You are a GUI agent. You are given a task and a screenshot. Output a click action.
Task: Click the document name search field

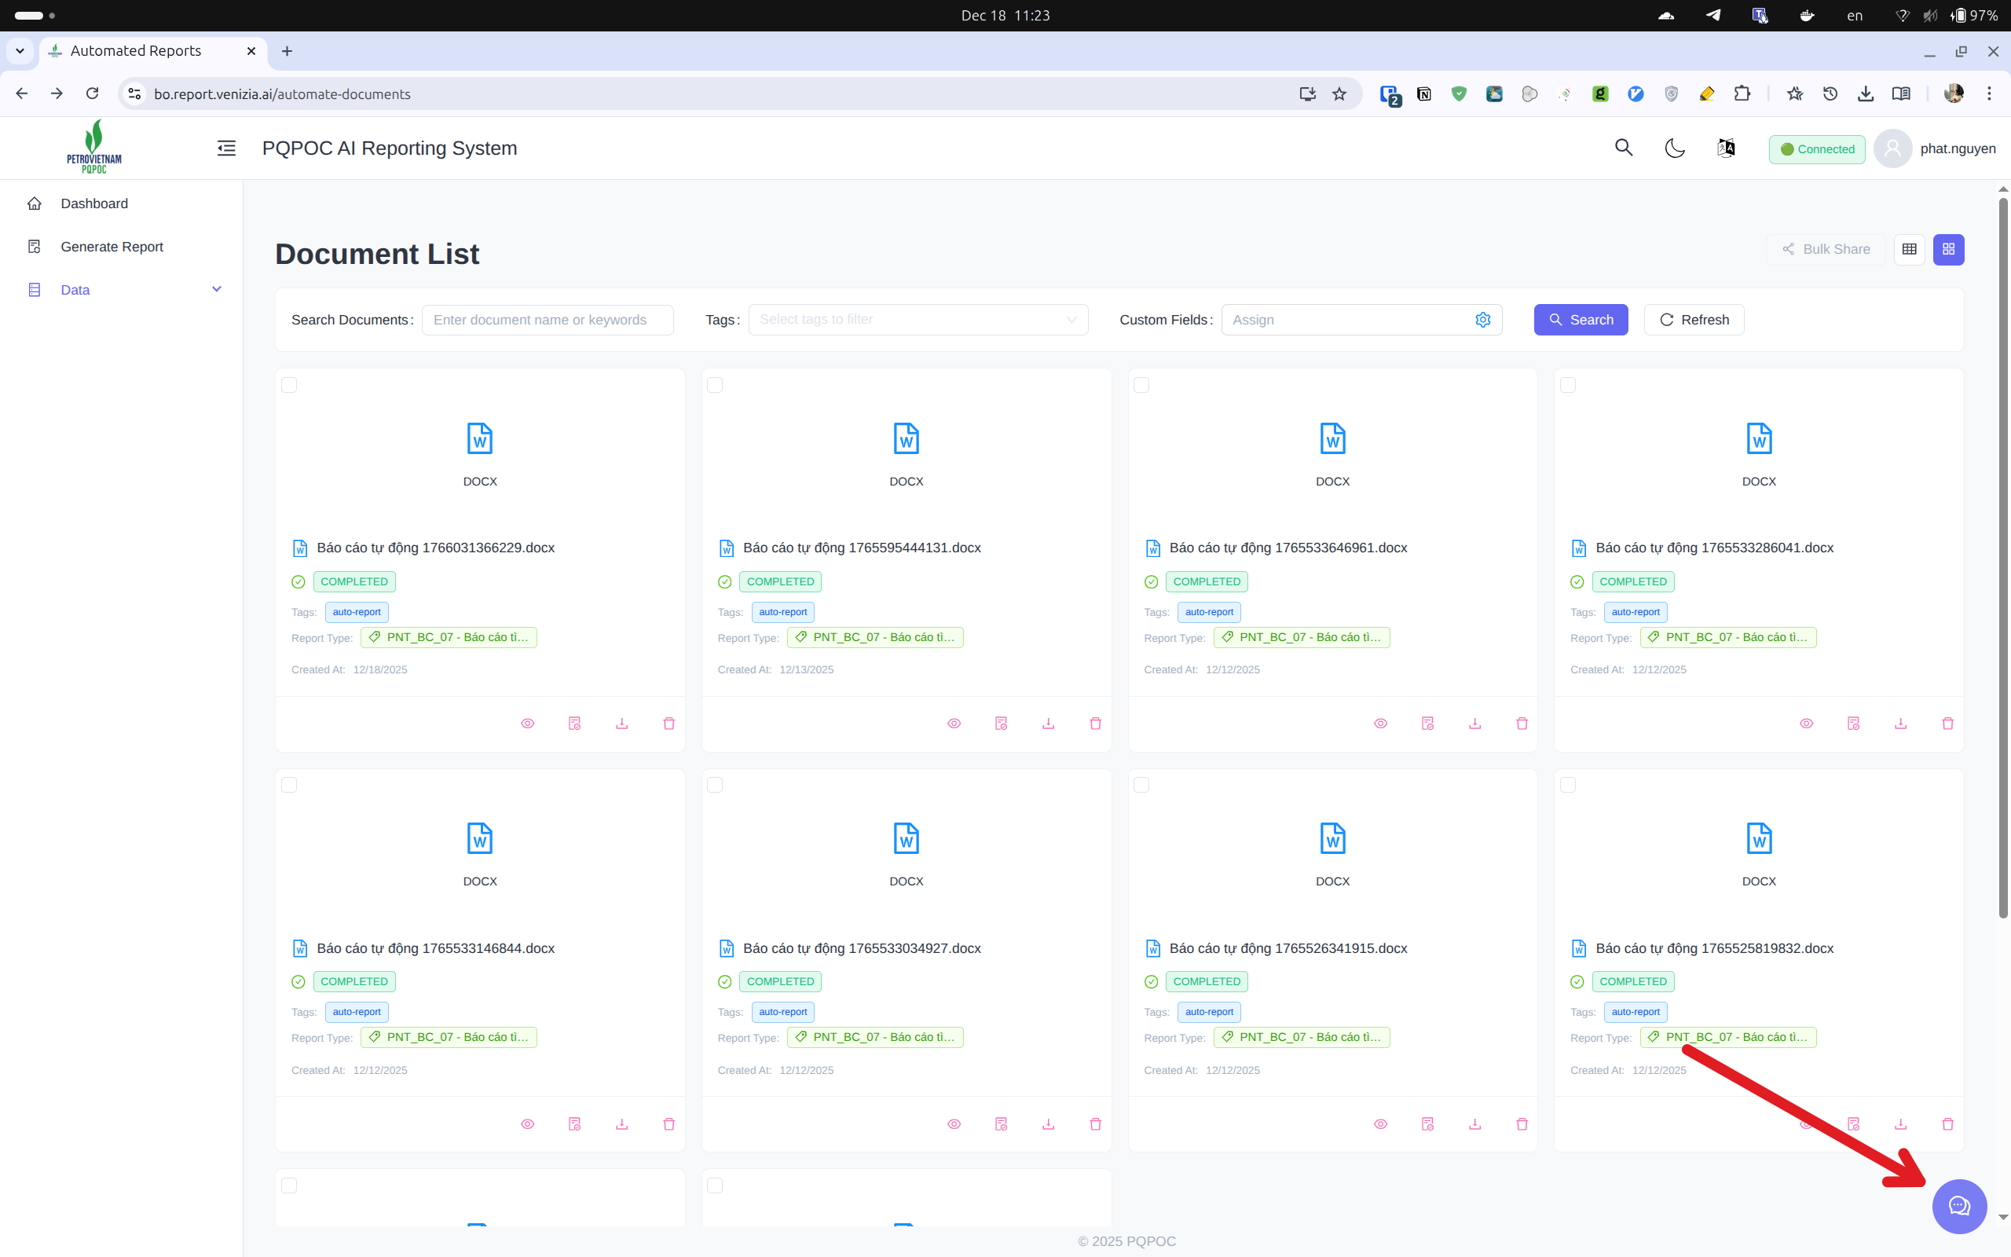pyautogui.click(x=547, y=319)
